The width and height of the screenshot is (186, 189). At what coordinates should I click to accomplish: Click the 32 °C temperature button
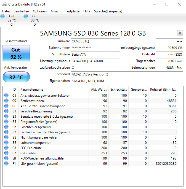tap(16, 77)
